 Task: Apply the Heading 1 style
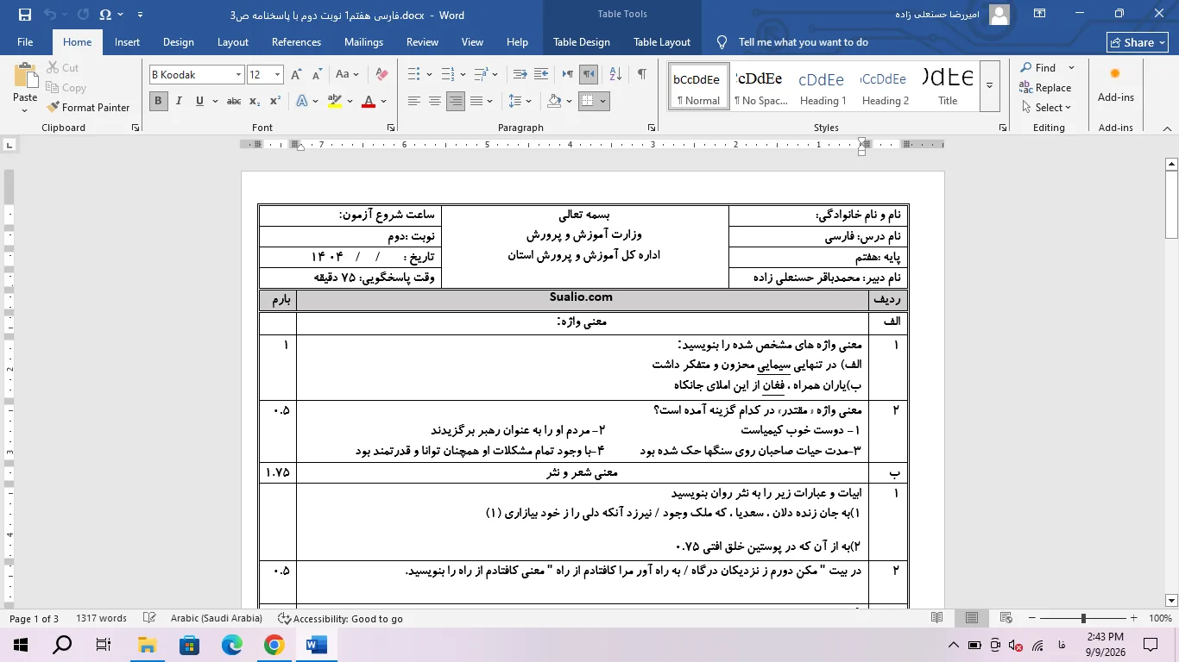(x=823, y=85)
